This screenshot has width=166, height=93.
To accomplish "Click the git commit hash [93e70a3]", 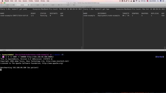I will [x=160, y=57].
